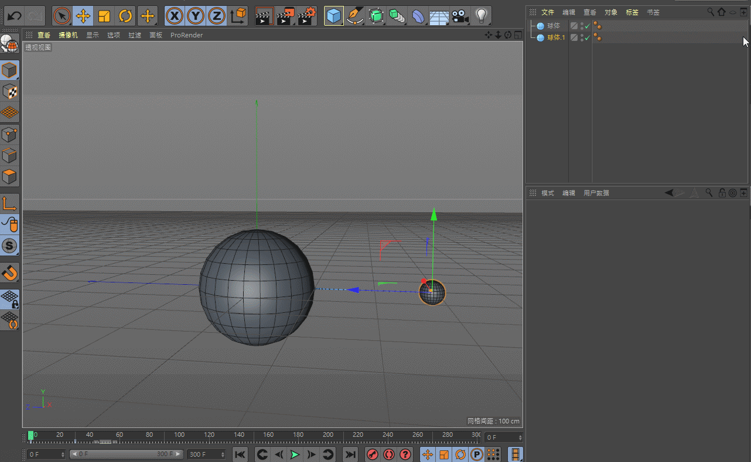Toggle the Y axis lock
The height and width of the screenshot is (462, 751).
[195, 16]
